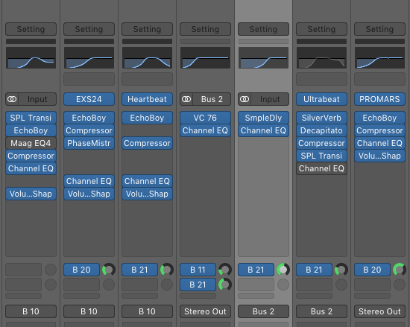The width and height of the screenshot is (410, 327).
Task: Click the Input slot on the SmpleDly strip
Action: 270,99
